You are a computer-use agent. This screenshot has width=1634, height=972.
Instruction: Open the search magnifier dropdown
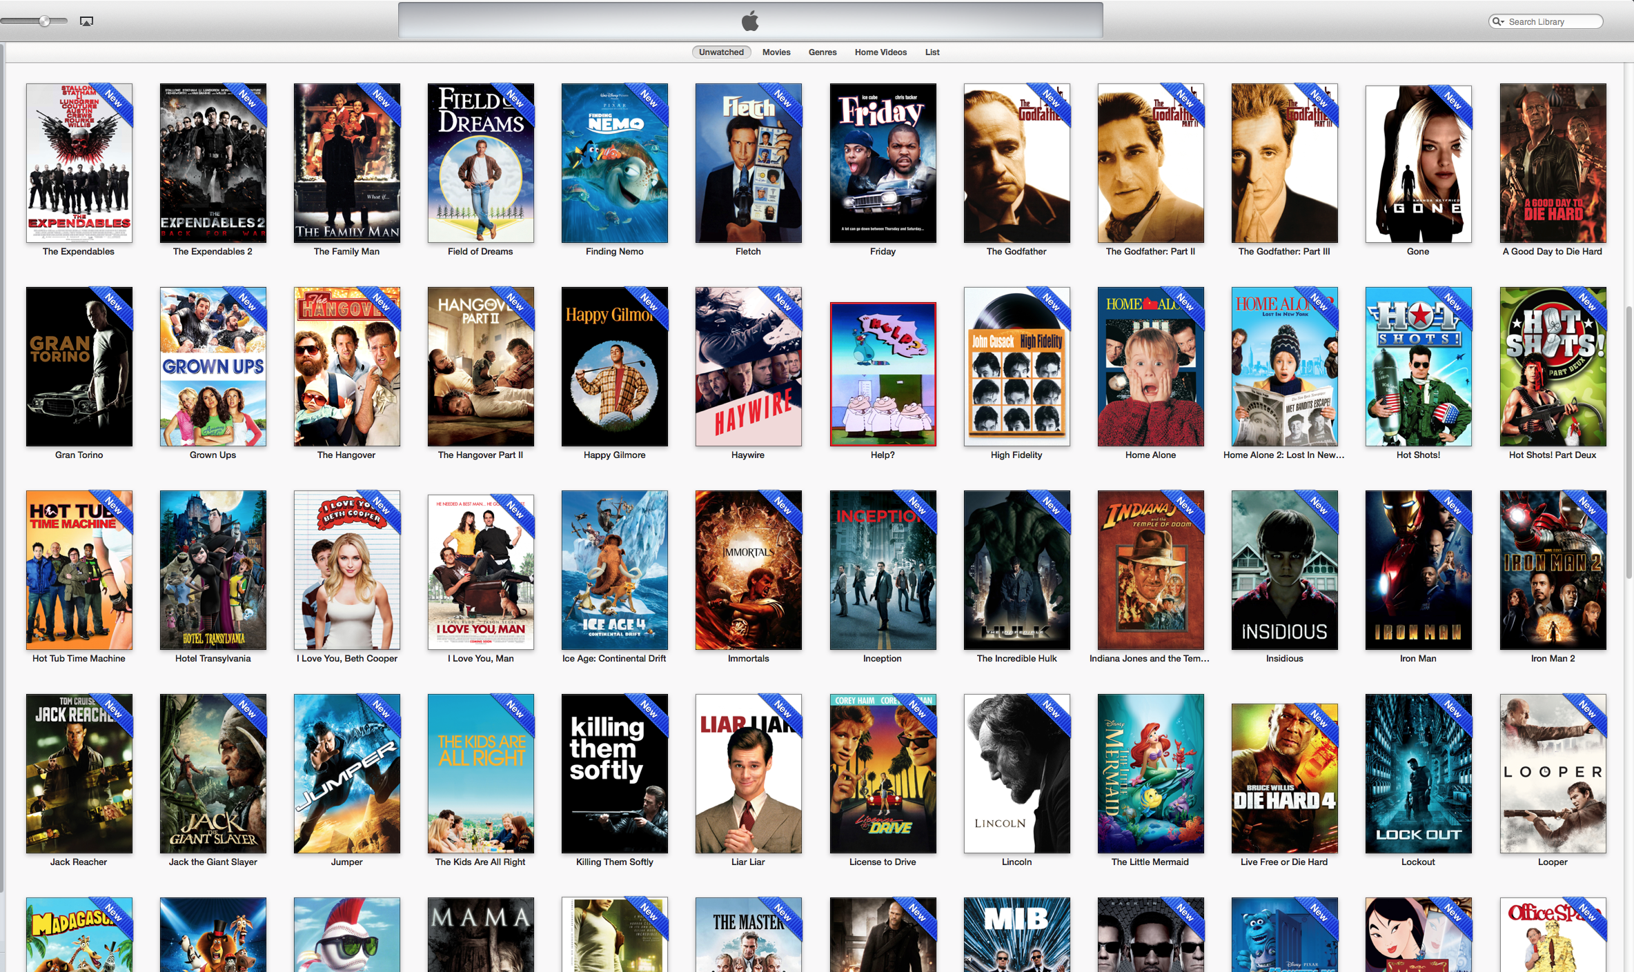[x=1498, y=22]
